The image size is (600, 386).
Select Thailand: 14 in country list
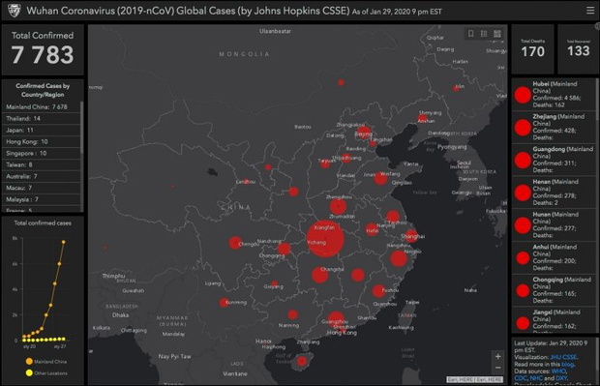pos(42,119)
